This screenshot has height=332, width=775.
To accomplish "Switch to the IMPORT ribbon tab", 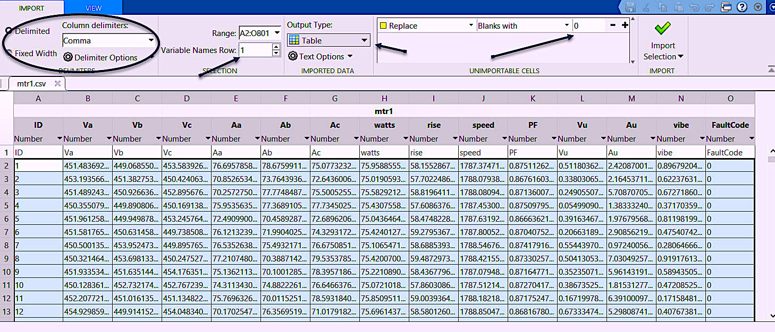I will click(32, 8).
